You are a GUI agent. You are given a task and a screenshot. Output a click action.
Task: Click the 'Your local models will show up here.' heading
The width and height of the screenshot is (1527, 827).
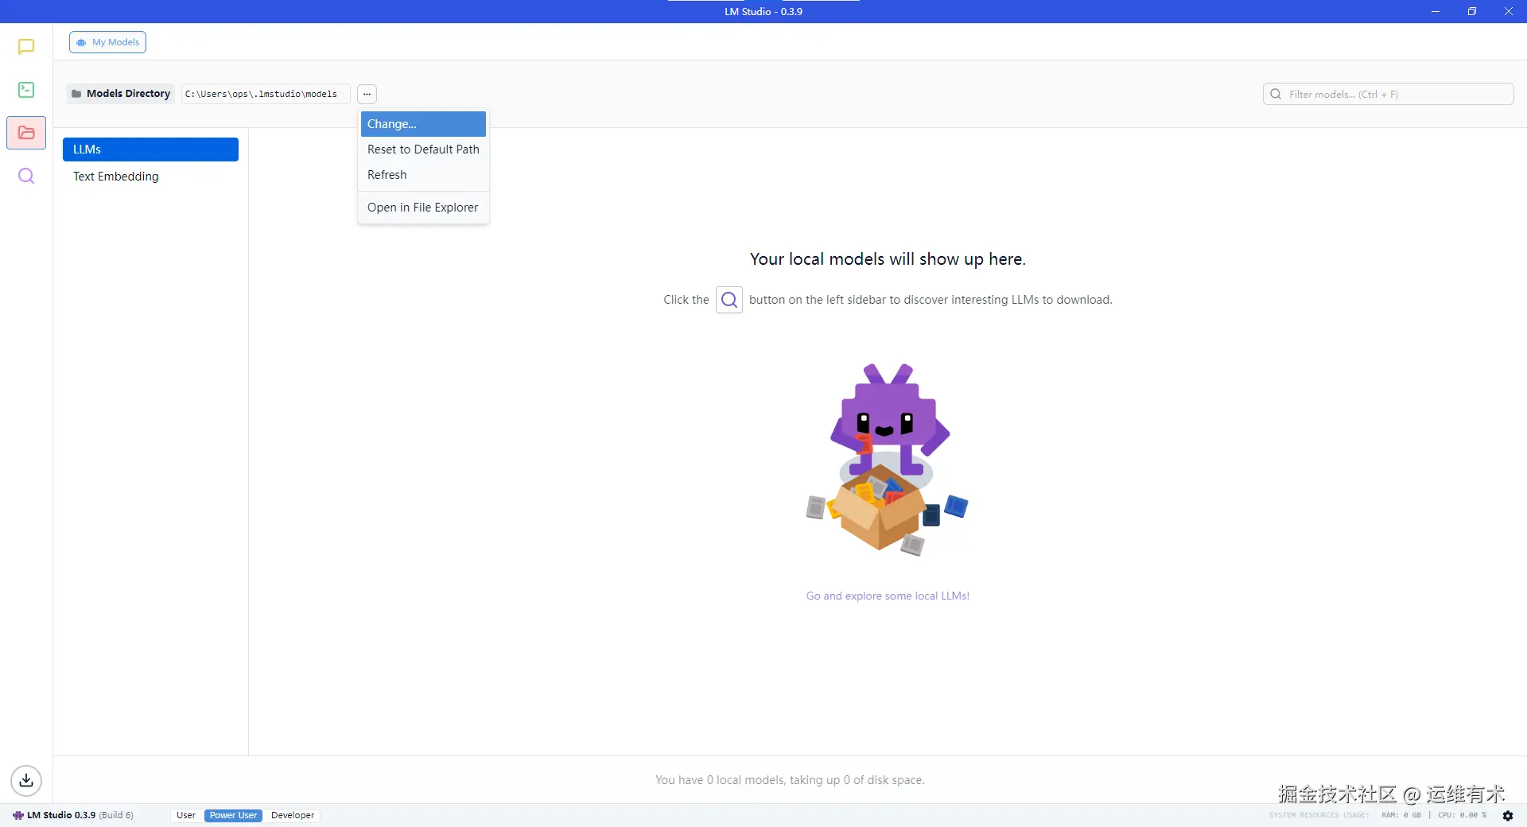coord(888,259)
